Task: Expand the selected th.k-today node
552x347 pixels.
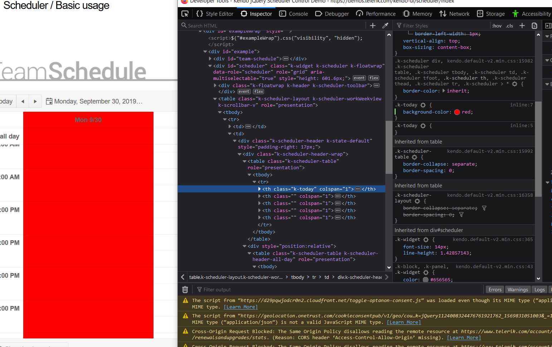Action: coord(259,189)
